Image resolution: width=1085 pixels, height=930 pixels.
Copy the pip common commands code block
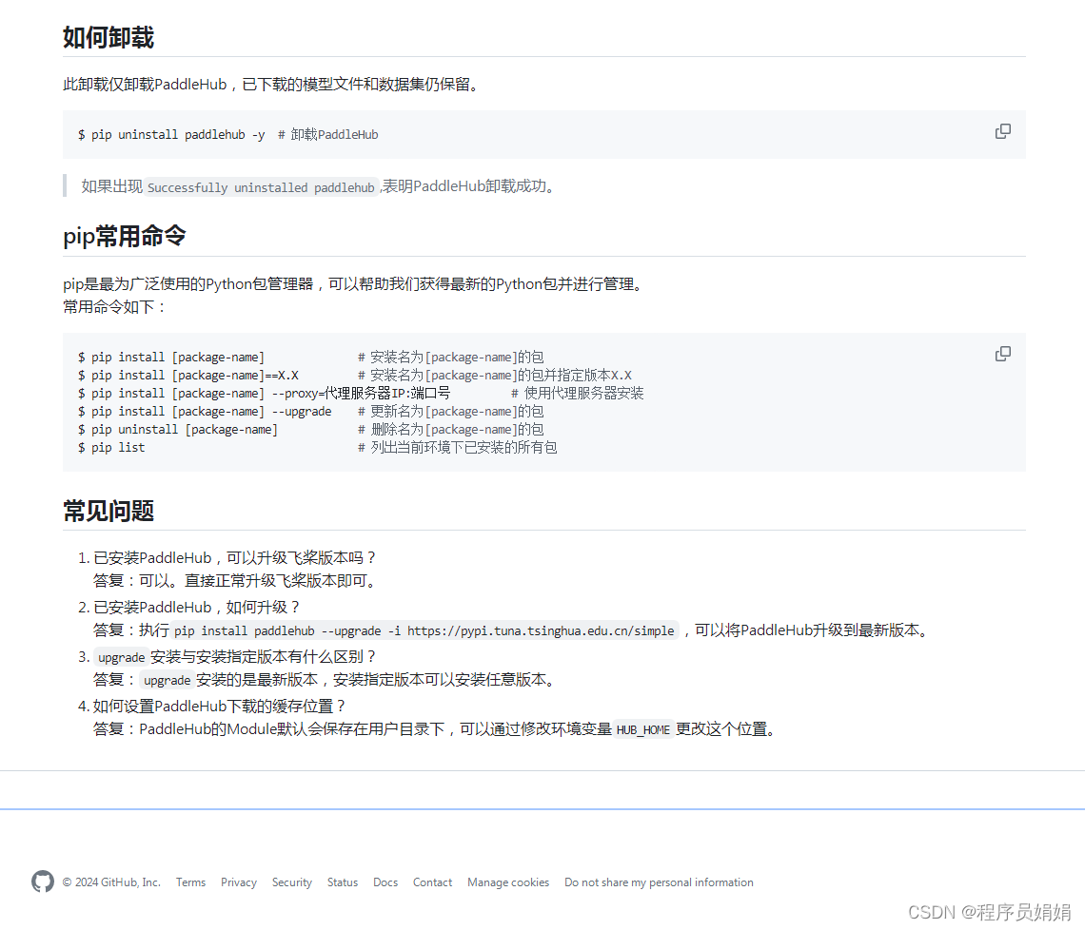[1002, 354]
